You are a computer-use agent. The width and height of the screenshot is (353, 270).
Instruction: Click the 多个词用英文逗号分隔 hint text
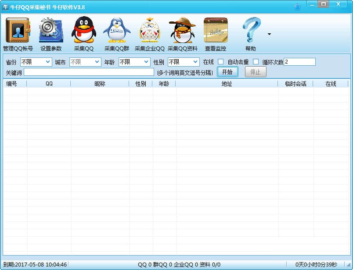tap(185, 73)
